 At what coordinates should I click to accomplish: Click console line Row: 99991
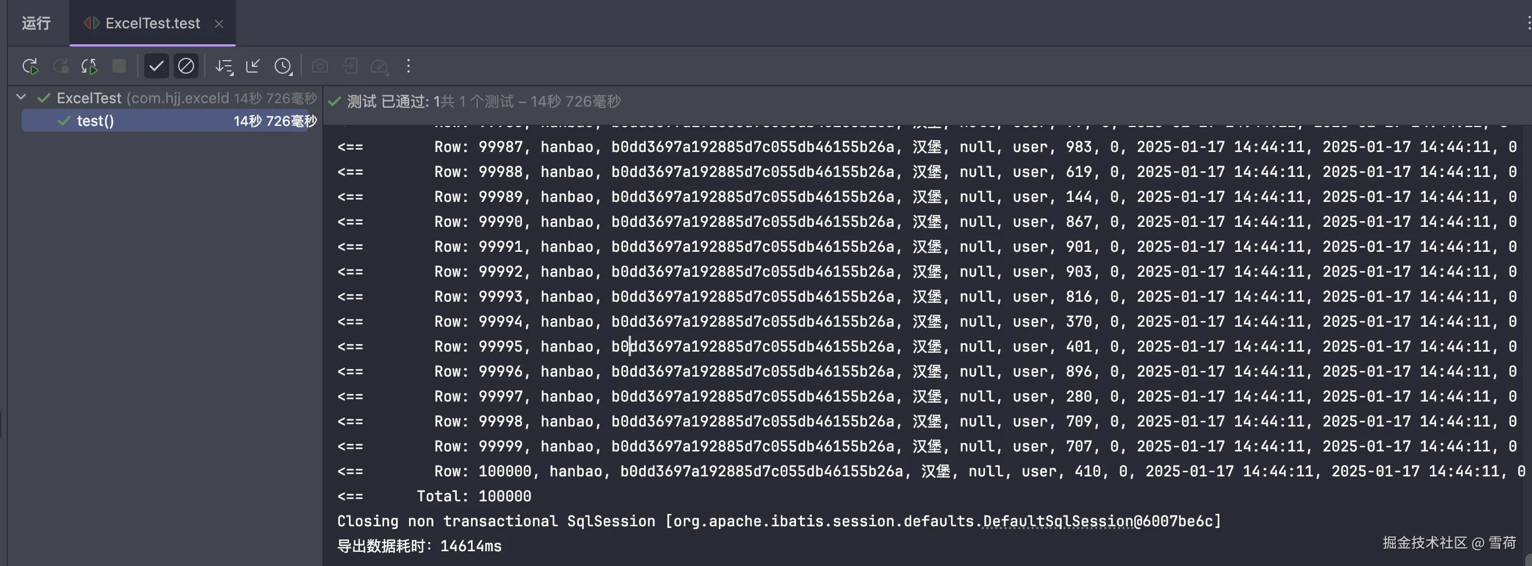927,247
